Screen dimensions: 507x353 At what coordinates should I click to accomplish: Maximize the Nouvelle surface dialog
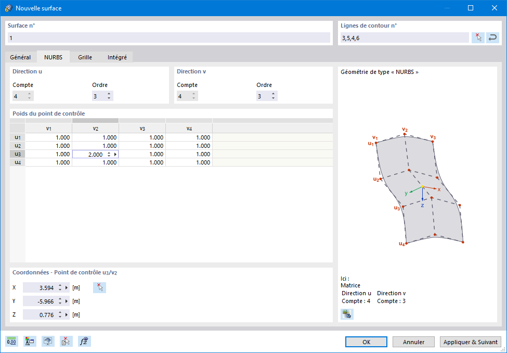pyautogui.click(x=471, y=8)
